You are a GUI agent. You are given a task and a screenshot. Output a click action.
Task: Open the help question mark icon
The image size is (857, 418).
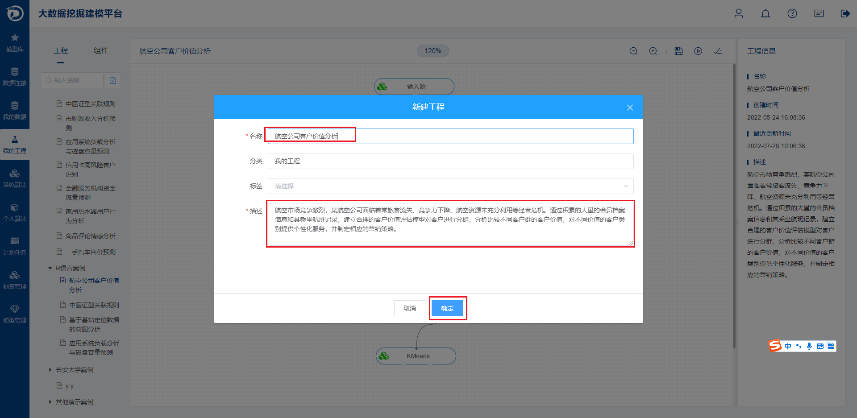click(x=792, y=13)
